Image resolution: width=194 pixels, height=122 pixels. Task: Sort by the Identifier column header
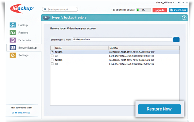click(x=144, y=48)
